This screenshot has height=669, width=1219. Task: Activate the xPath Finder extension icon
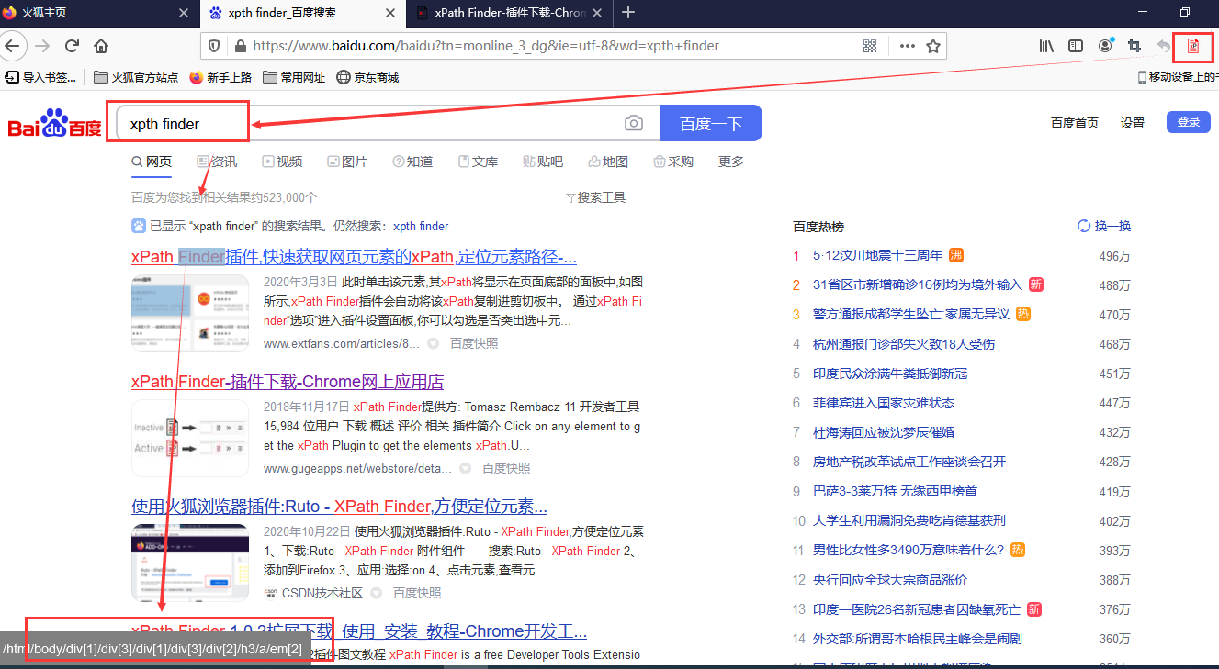pos(1193,46)
